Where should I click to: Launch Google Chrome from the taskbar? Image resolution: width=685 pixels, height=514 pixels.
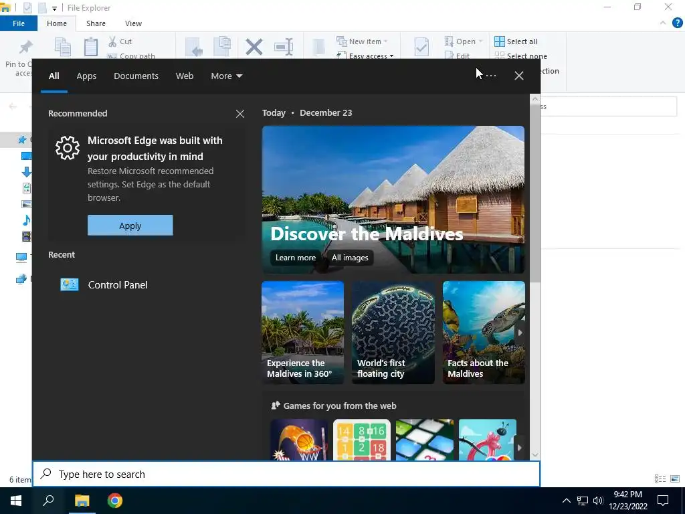[x=115, y=501]
